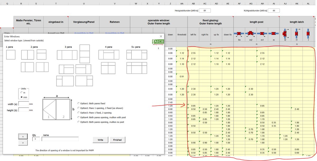Click the t latch type icon
Image resolution: width=317 pixels, height=161 pixels.
coord(308,34)
